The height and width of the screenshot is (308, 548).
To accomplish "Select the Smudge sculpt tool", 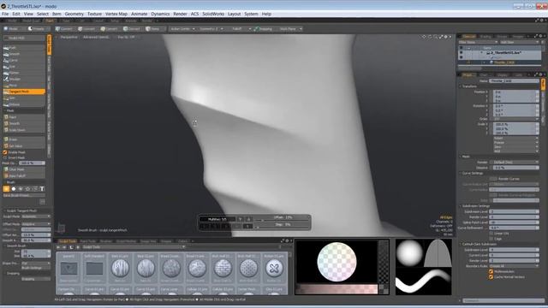I will coord(24,80).
